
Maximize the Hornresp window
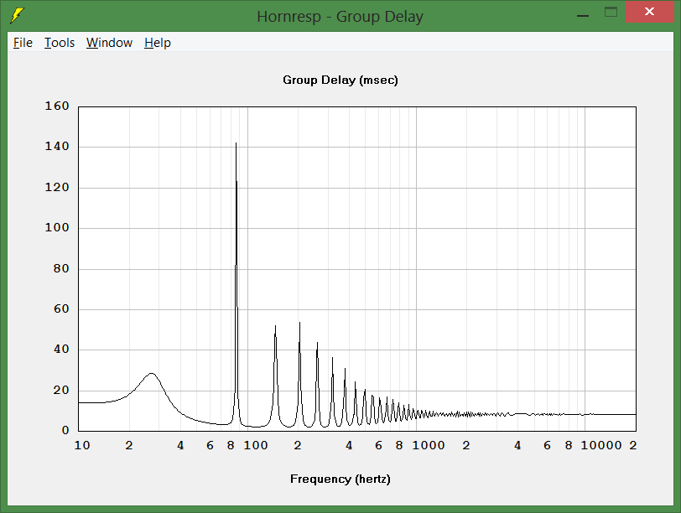[611, 12]
